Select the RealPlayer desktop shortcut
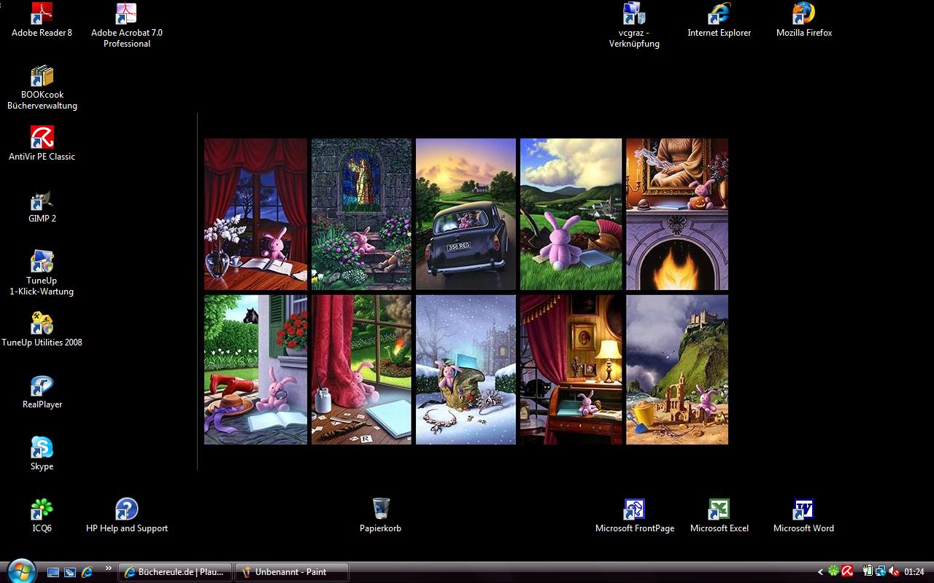Image resolution: width=934 pixels, height=583 pixels. [42, 386]
